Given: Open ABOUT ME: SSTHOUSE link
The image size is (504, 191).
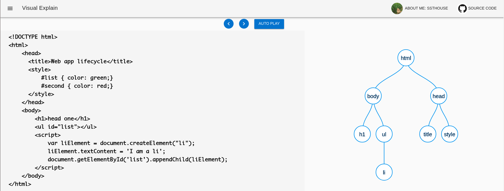Looking at the screenshot, I should (x=426, y=8).
